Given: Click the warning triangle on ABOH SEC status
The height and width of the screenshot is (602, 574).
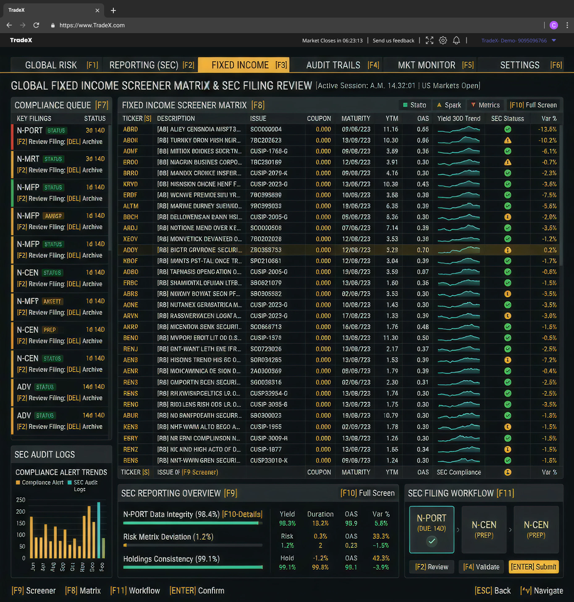Looking at the screenshot, I should (508, 140).
